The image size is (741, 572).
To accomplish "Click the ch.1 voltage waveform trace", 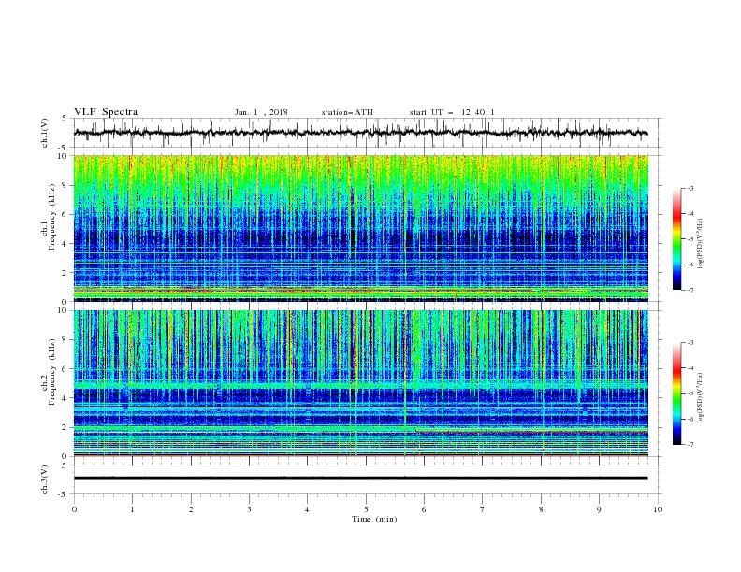I will click(x=360, y=133).
